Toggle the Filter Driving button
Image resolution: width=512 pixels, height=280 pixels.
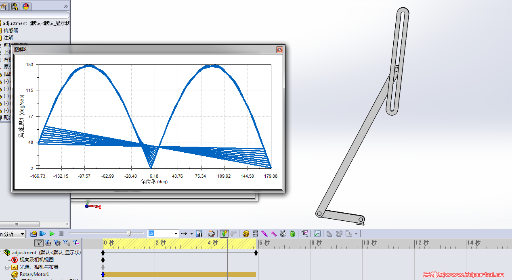[x=57, y=243]
